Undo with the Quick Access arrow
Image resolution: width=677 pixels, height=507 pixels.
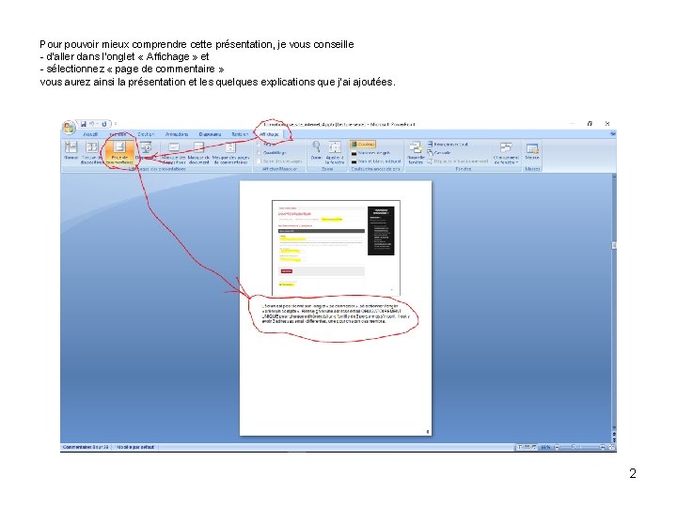pyautogui.click(x=91, y=124)
